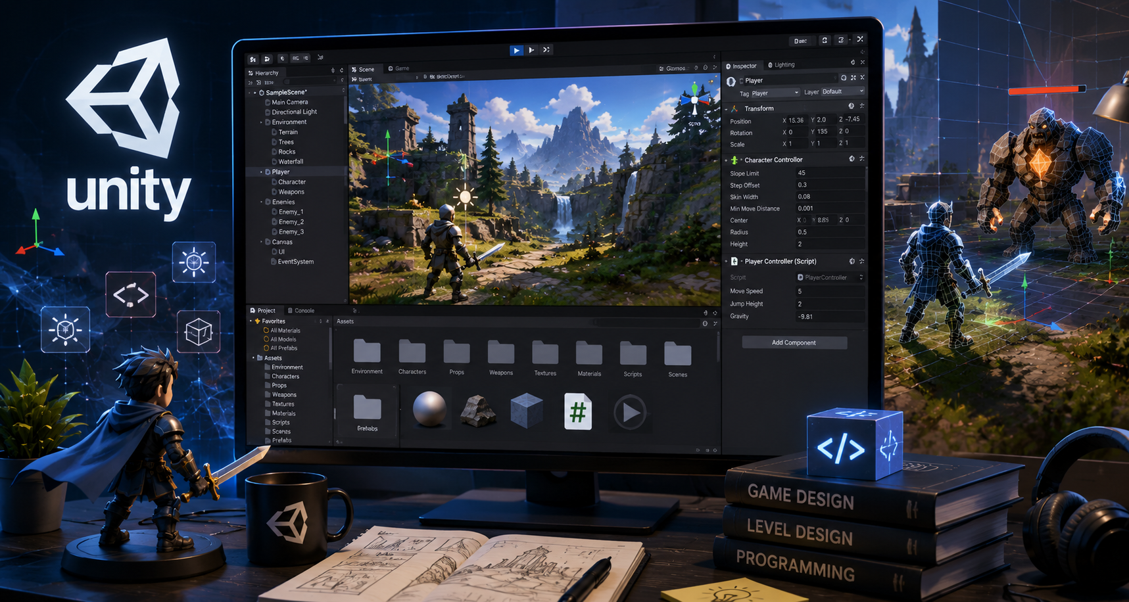Collapse the Enemies group in the Hierarchy
The width and height of the screenshot is (1129, 602).
pos(261,202)
